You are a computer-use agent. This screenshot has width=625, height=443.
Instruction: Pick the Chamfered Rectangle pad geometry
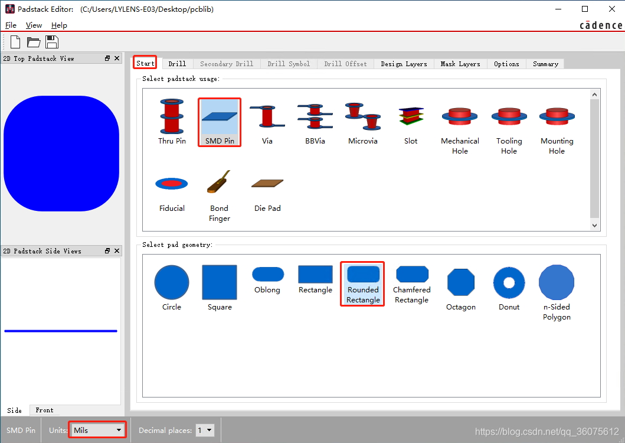pos(412,283)
